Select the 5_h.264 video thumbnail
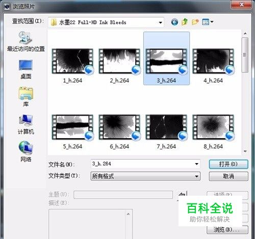The height and width of the screenshot is (239, 255). 72,127
